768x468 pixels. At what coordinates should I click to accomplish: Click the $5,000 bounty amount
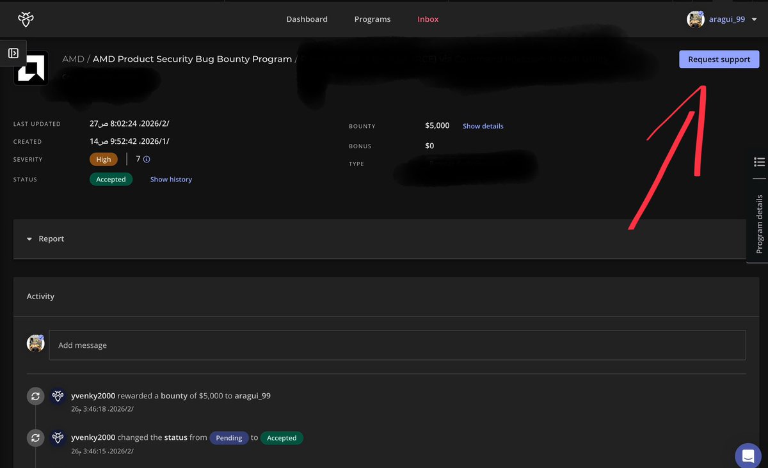coord(437,125)
